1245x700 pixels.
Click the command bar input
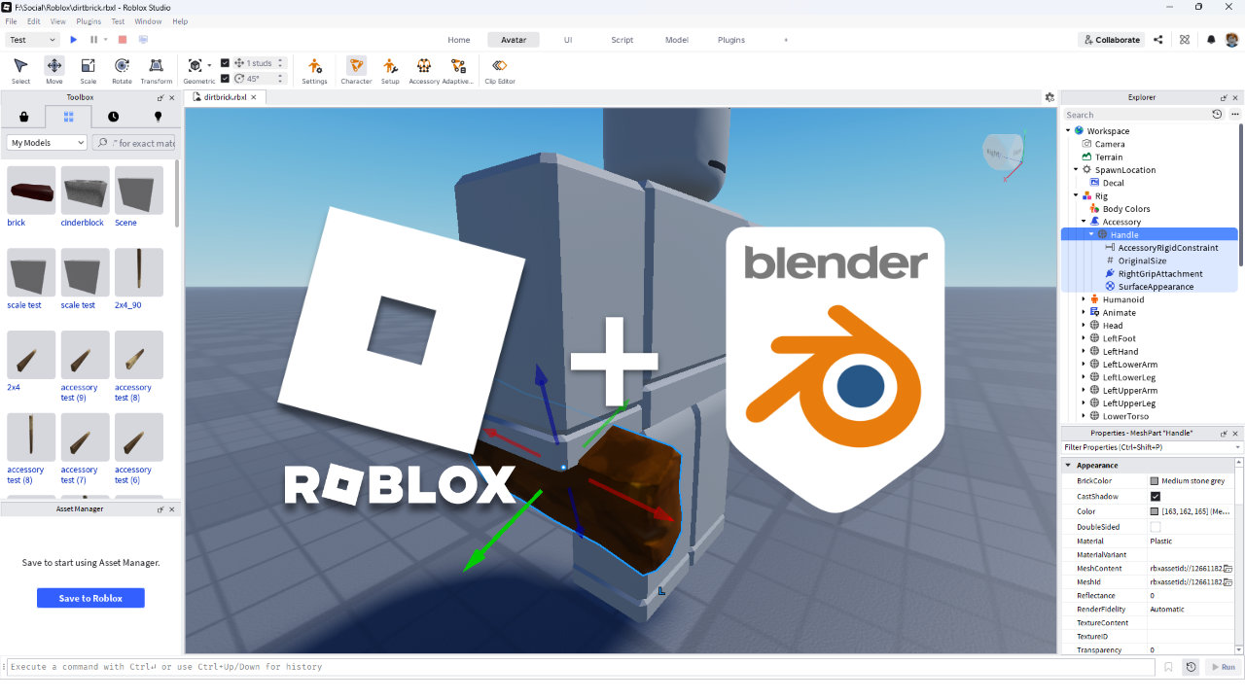[582, 667]
